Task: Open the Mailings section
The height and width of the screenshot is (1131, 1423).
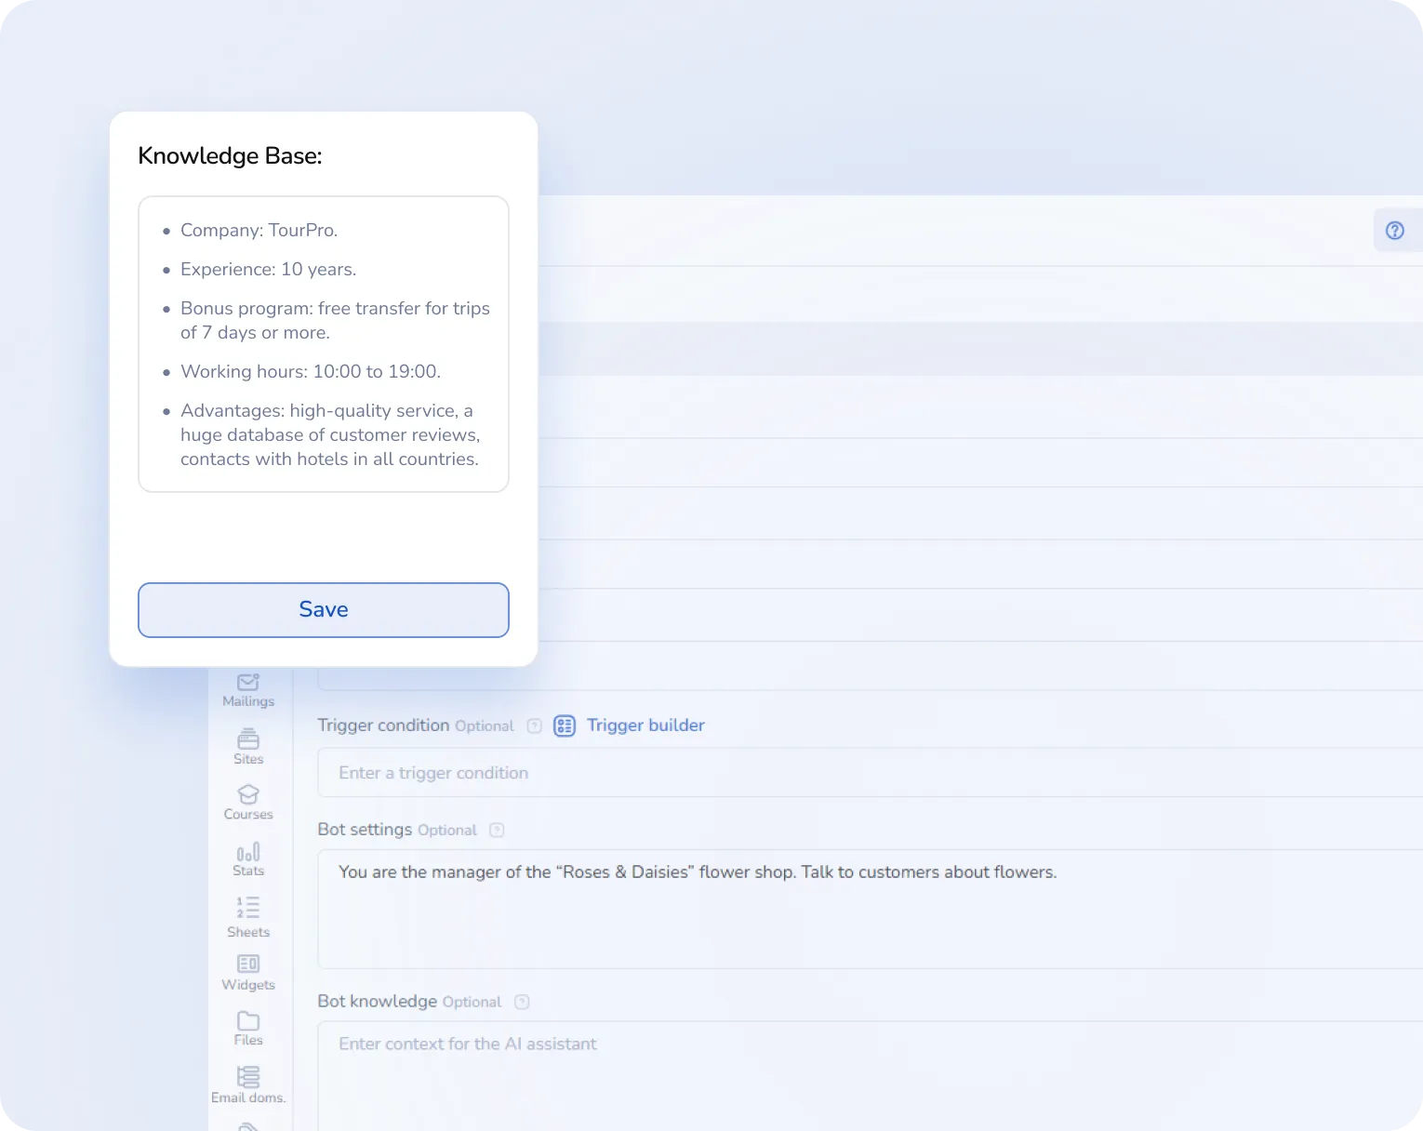Action: coord(247,688)
